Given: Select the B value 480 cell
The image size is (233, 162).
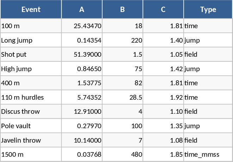Looking at the screenshot, I should pos(122,154).
